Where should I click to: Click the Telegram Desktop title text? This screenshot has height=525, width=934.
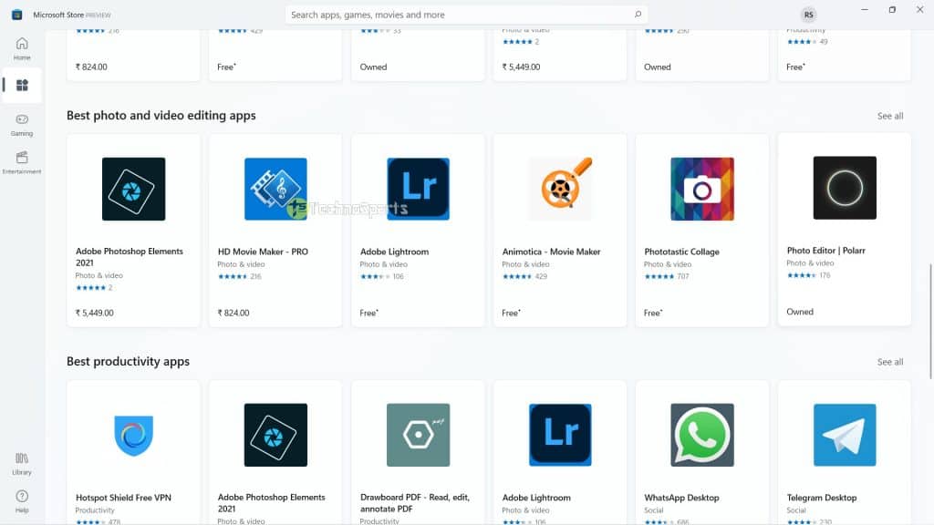(x=822, y=498)
